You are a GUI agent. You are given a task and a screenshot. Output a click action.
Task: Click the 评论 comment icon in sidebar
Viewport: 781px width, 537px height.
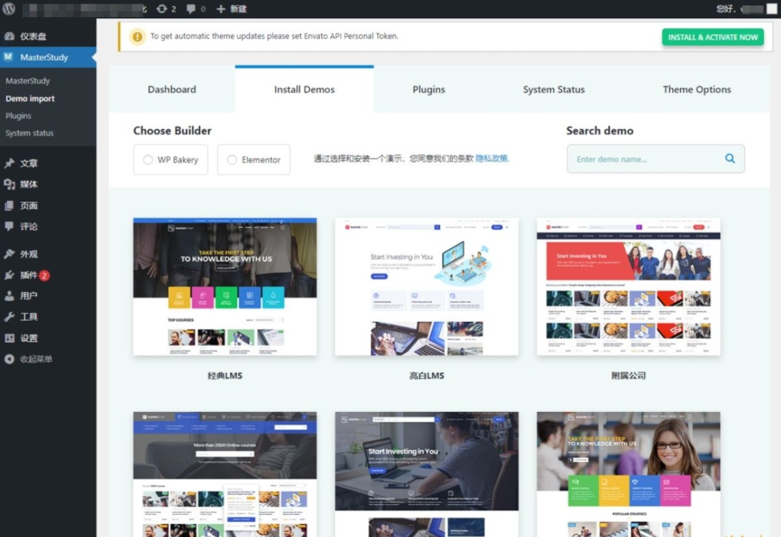(9, 226)
